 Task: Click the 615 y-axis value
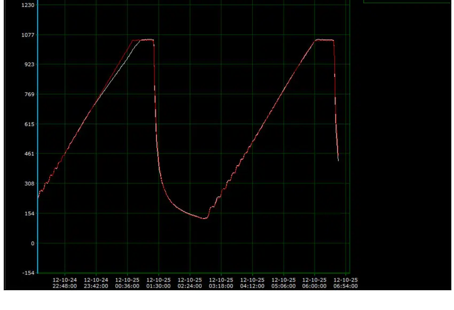tap(29, 125)
